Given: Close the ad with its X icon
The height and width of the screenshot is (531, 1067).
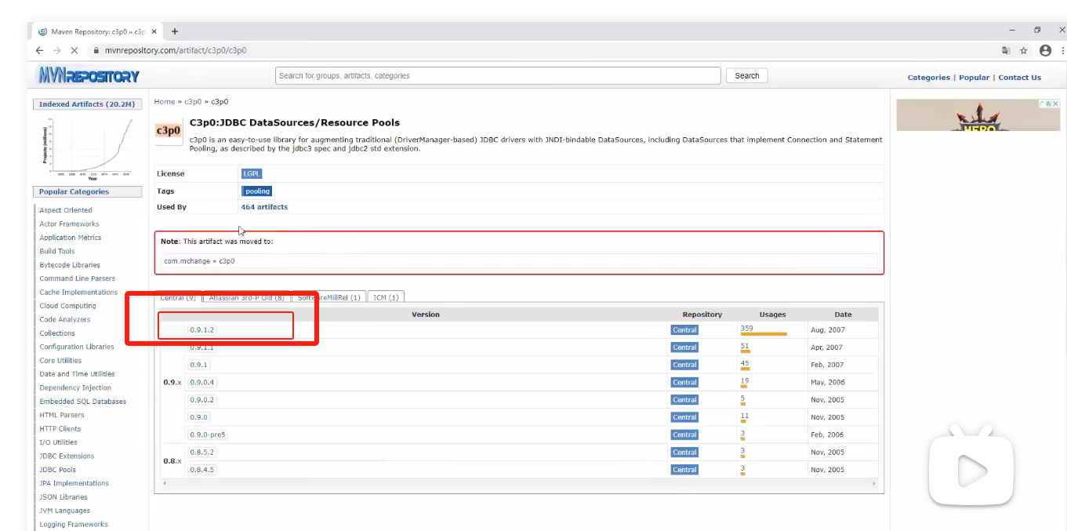Looking at the screenshot, I should pyautogui.click(x=1055, y=104).
